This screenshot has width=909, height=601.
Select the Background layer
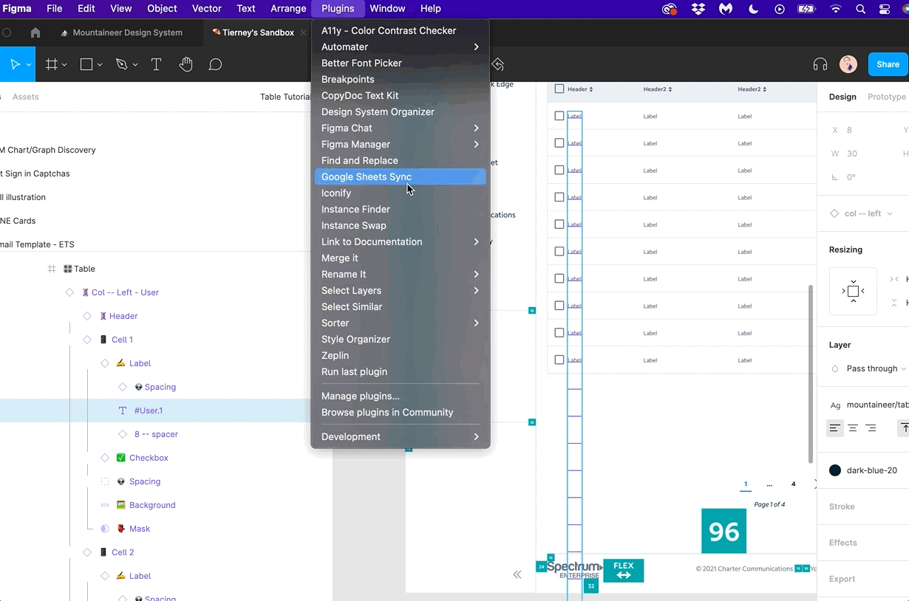[x=152, y=505]
